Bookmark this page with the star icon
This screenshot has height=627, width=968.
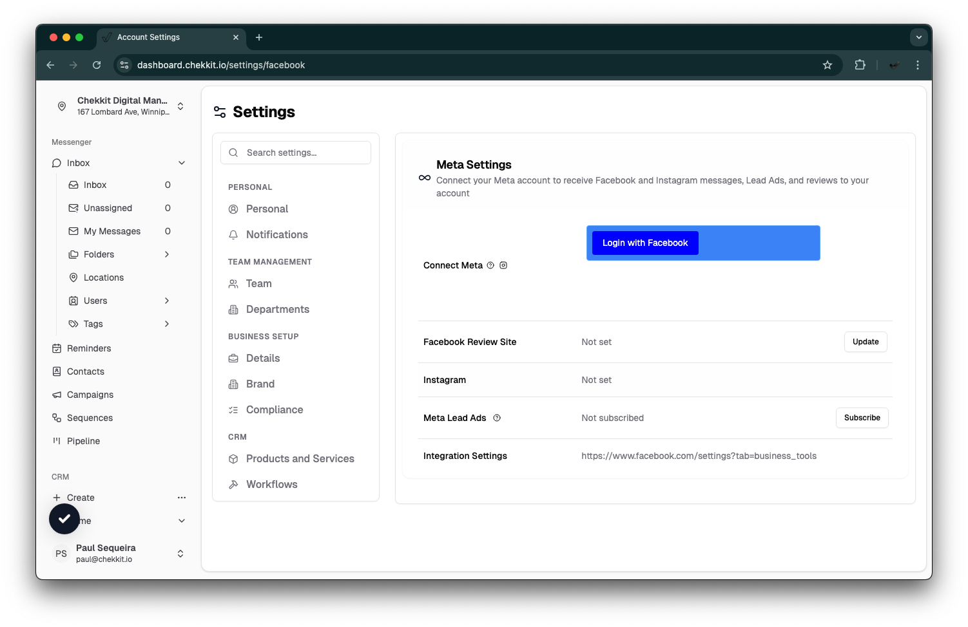pyautogui.click(x=828, y=65)
